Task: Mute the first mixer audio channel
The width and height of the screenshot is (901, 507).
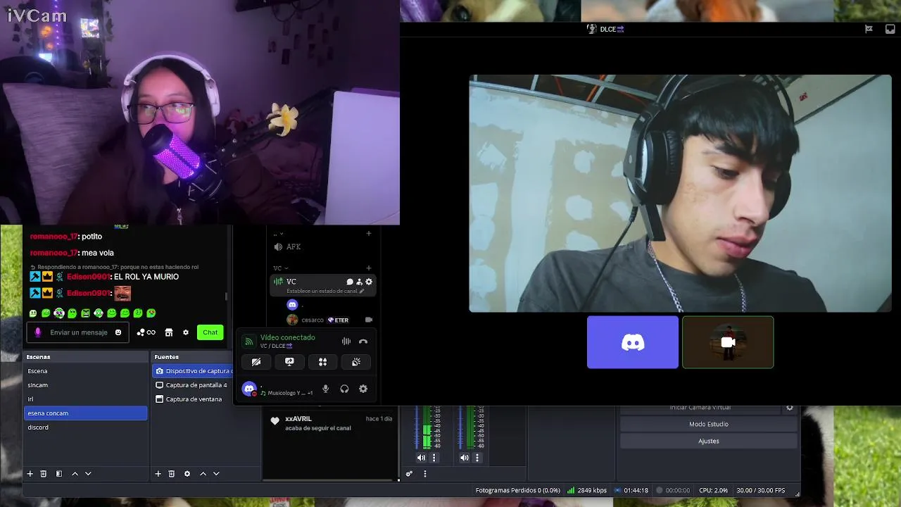Action: (421, 458)
